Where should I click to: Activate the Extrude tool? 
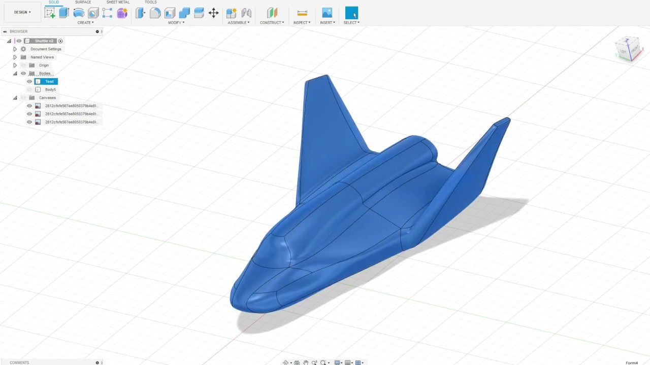coord(64,13)
